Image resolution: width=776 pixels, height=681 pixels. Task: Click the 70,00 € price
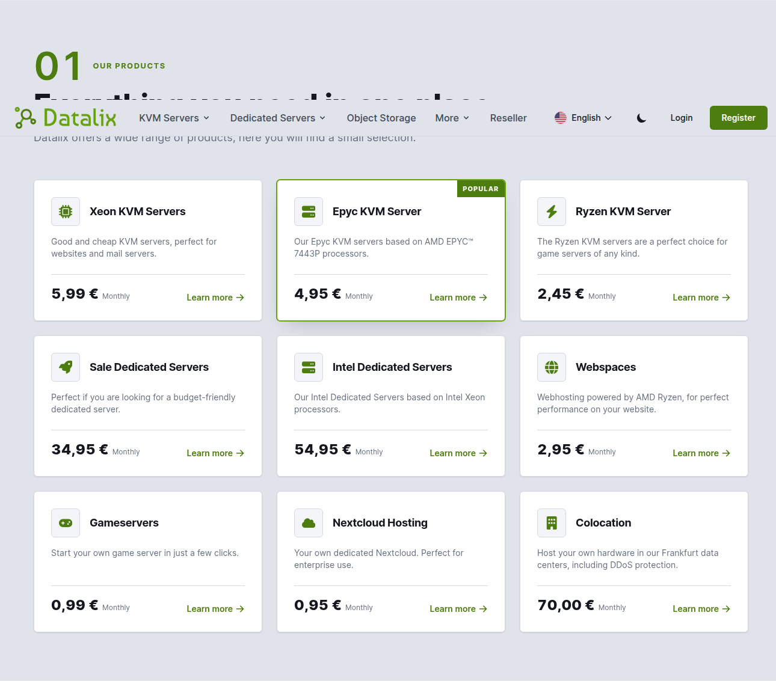(x=566, y=605)
